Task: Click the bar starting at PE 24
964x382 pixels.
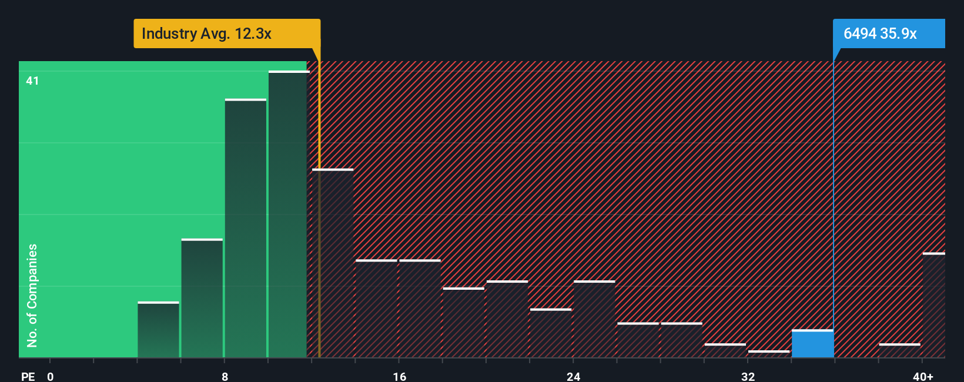Action: tap(594, 319)
